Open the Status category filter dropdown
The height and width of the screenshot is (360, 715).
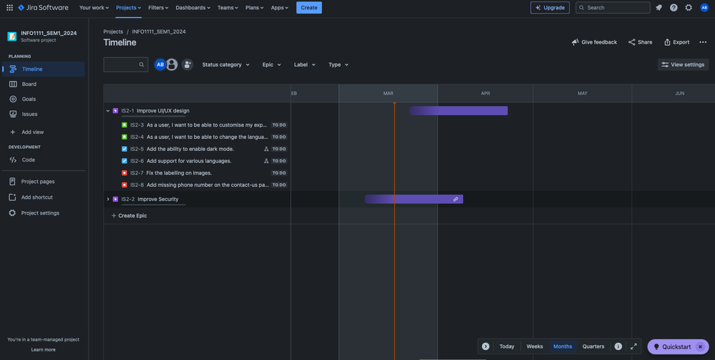tap(225, 64)
